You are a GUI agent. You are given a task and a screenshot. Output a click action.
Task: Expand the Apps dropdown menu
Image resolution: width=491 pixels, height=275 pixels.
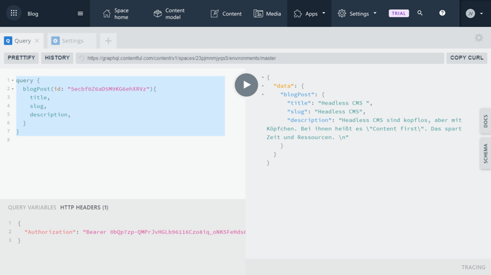pos(309,13)
